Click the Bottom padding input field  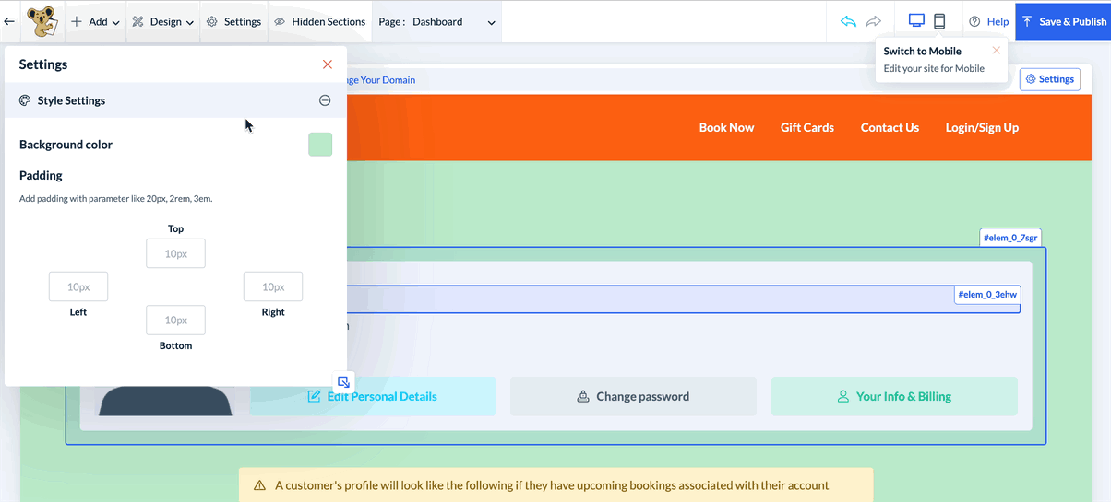pos(175,320)
